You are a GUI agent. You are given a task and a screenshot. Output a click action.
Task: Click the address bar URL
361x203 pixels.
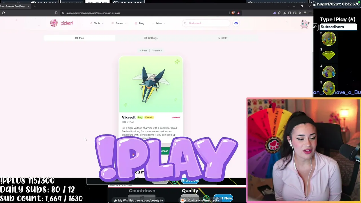click(93, 13)
